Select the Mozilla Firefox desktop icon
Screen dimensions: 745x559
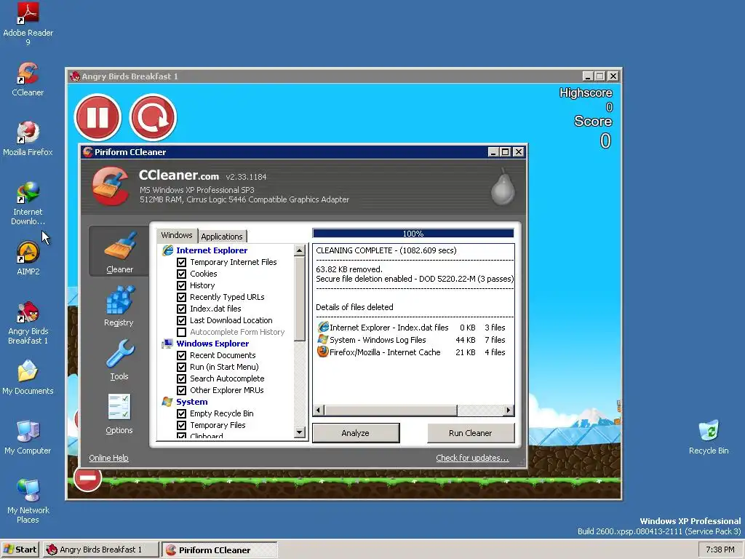[28, 139]
